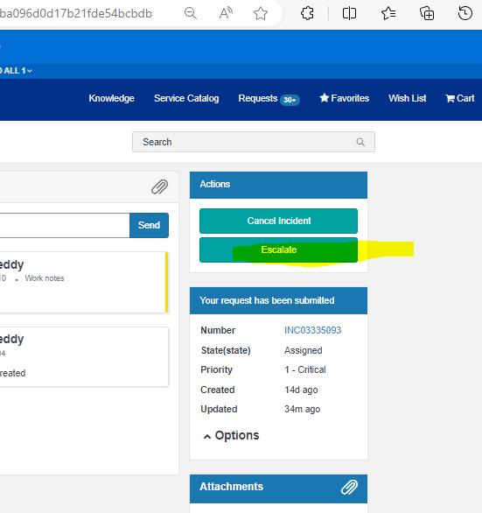Open the Knowledge menu item

tap(111, 98)
